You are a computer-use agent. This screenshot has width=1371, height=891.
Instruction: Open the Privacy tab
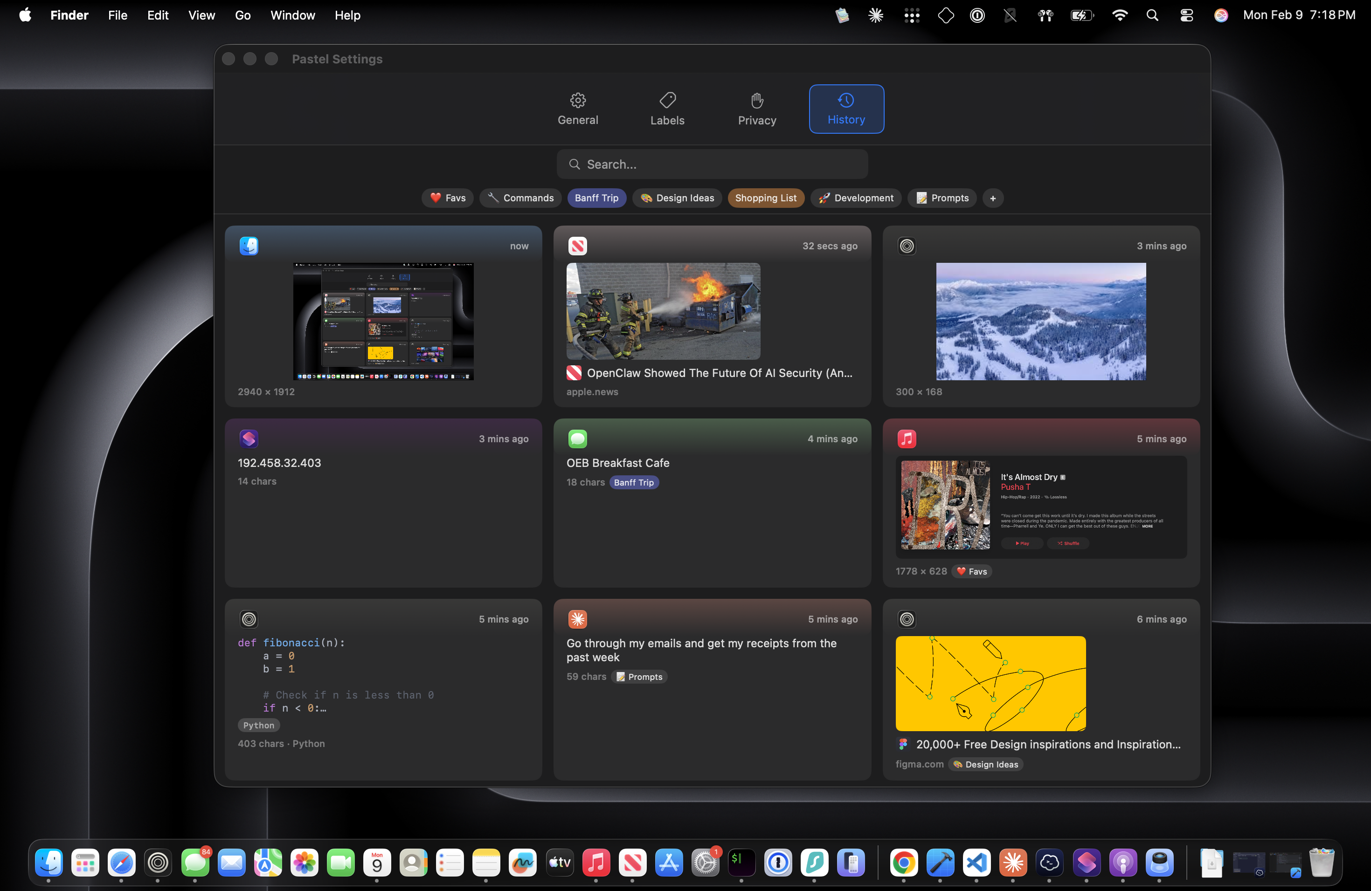tap(756, 109)
